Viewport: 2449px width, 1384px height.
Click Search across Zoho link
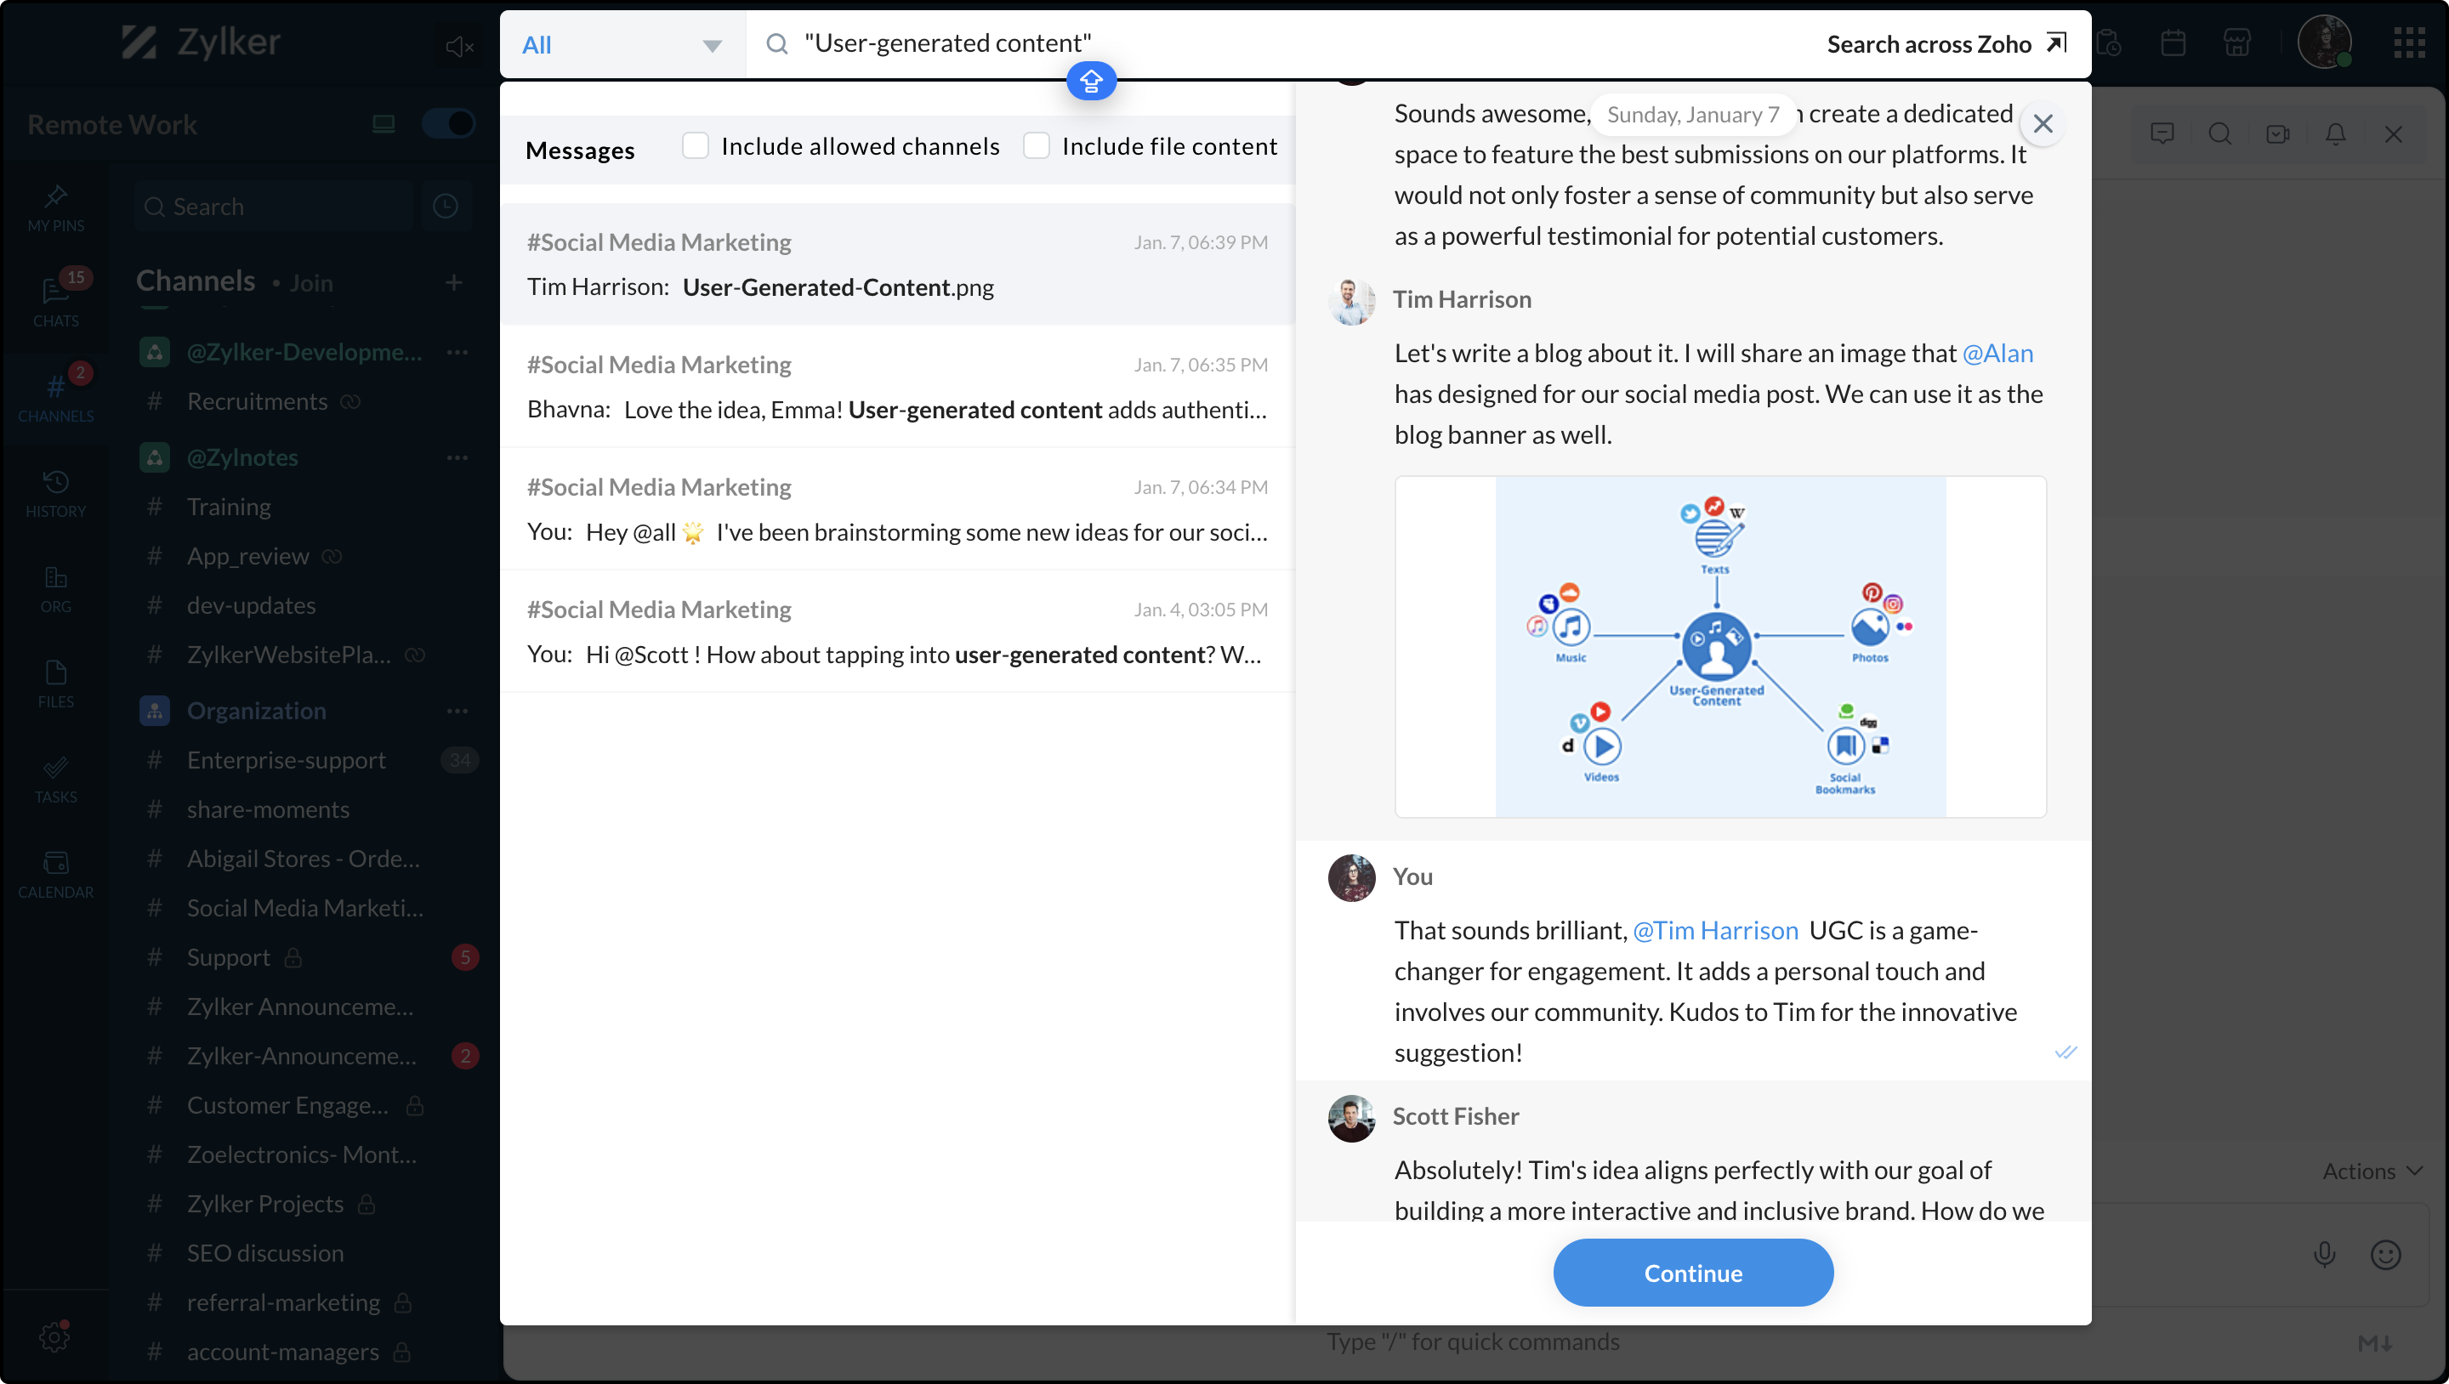1945,43
